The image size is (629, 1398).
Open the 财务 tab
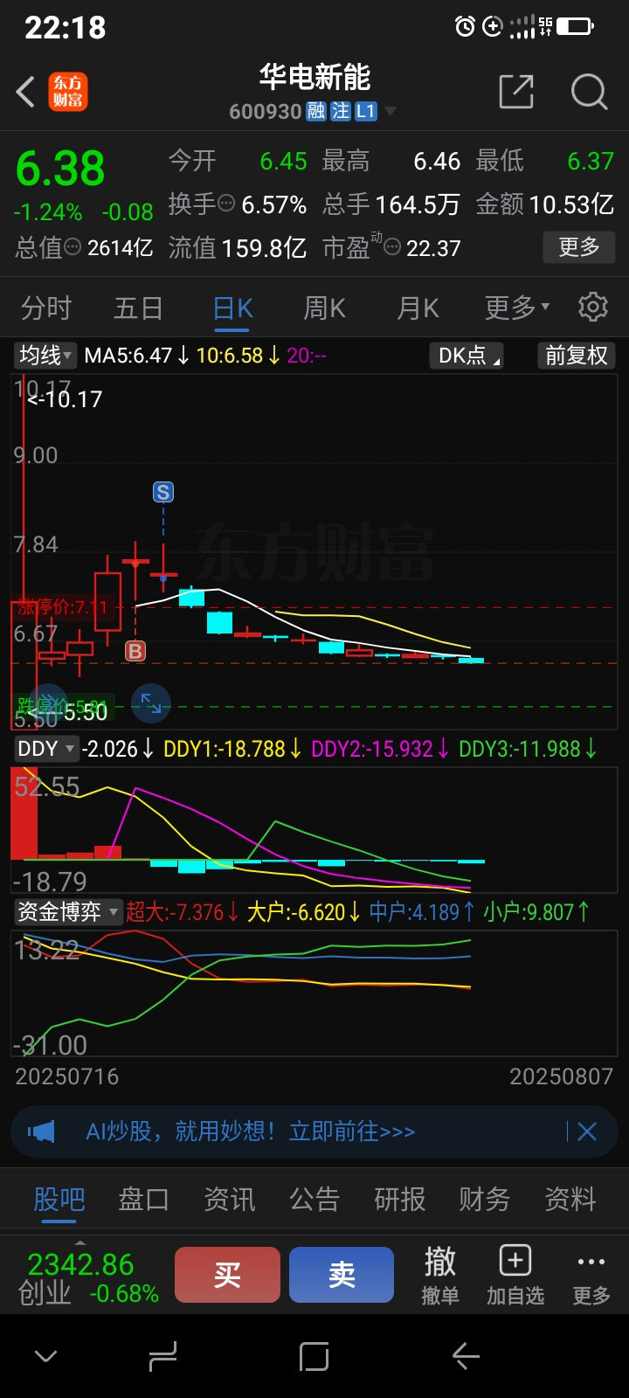(x=485, y=1200)
